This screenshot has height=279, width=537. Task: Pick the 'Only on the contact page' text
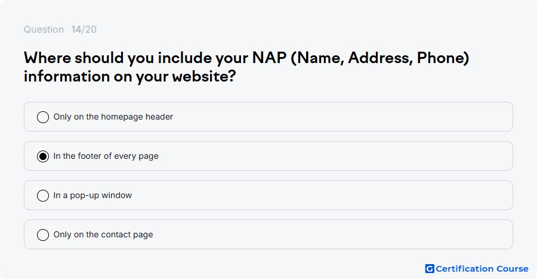[103, 234]
